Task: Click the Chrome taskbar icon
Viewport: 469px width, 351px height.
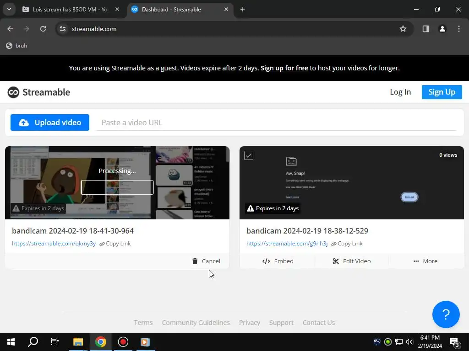Action: click(100, 342)
